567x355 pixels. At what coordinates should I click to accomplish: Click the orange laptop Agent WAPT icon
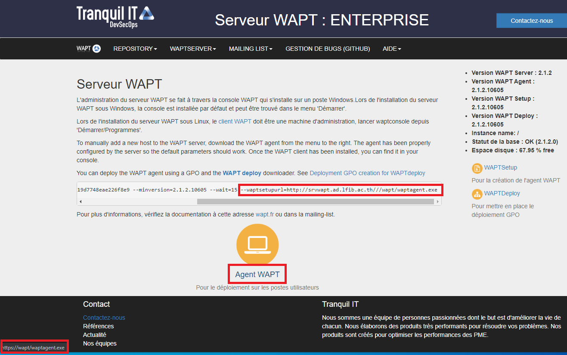[257, 245]
